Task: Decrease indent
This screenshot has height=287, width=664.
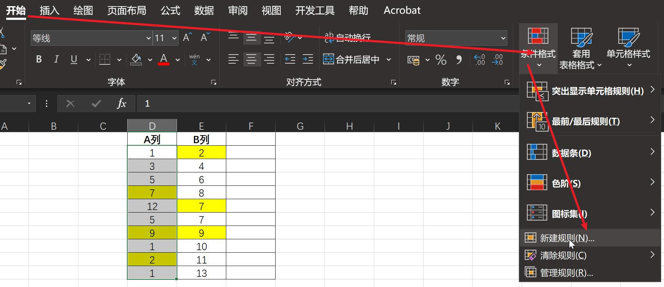Action: (x=290, y=59)
